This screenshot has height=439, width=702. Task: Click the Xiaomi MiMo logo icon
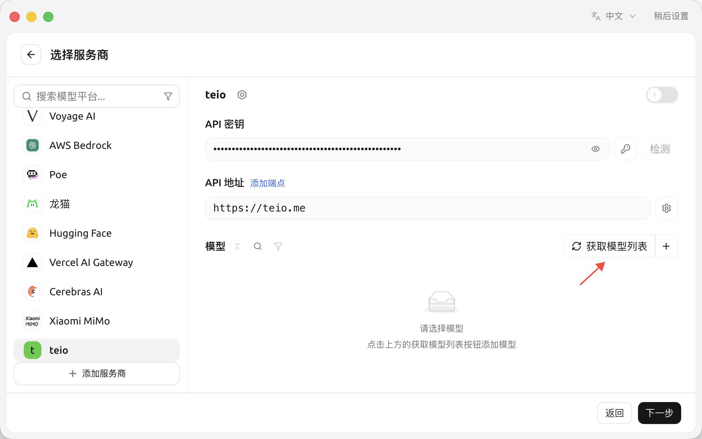[33, 321]
